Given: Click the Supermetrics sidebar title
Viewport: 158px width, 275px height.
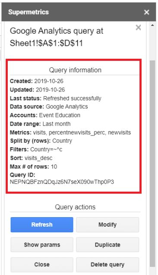Looking at the screenshot, I should click(x=28, y=12).
